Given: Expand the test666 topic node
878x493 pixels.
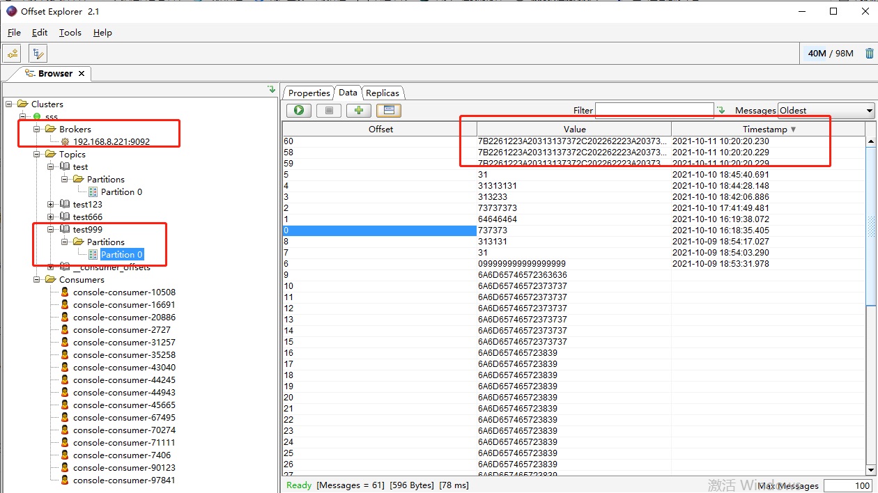Looking at the screenshot, I should 51,217.
